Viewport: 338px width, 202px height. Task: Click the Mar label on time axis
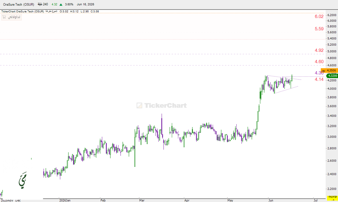pyautogui.click(x=142, y=200)
